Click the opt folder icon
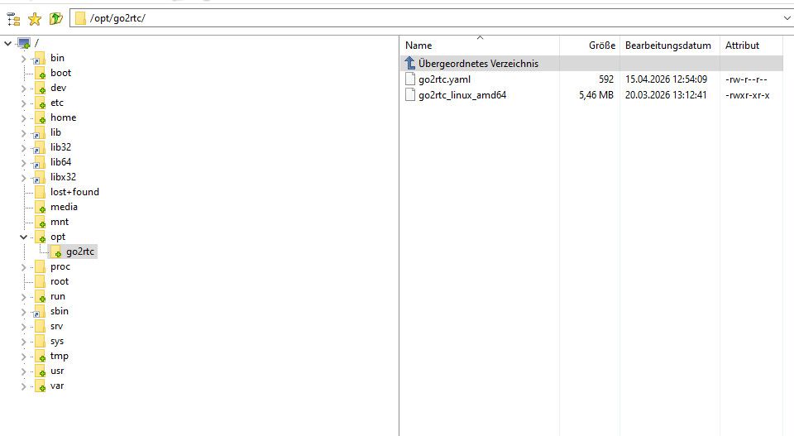 [40, 237]
